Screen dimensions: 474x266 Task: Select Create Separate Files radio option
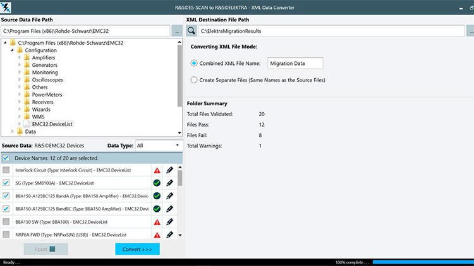[194, 80]
